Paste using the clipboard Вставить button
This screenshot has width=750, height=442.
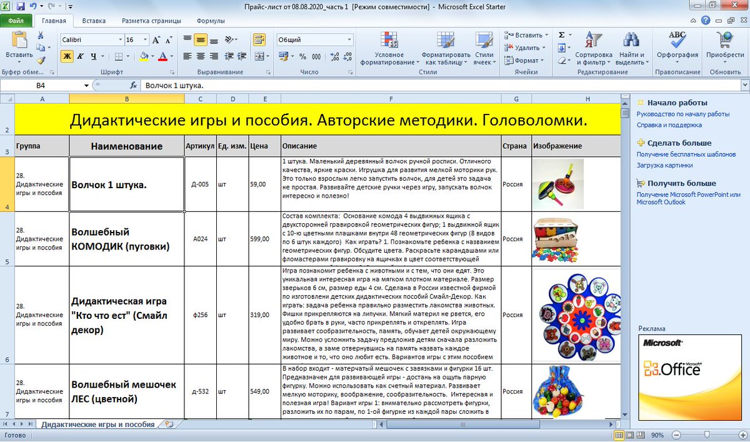(x=19, y=46)
